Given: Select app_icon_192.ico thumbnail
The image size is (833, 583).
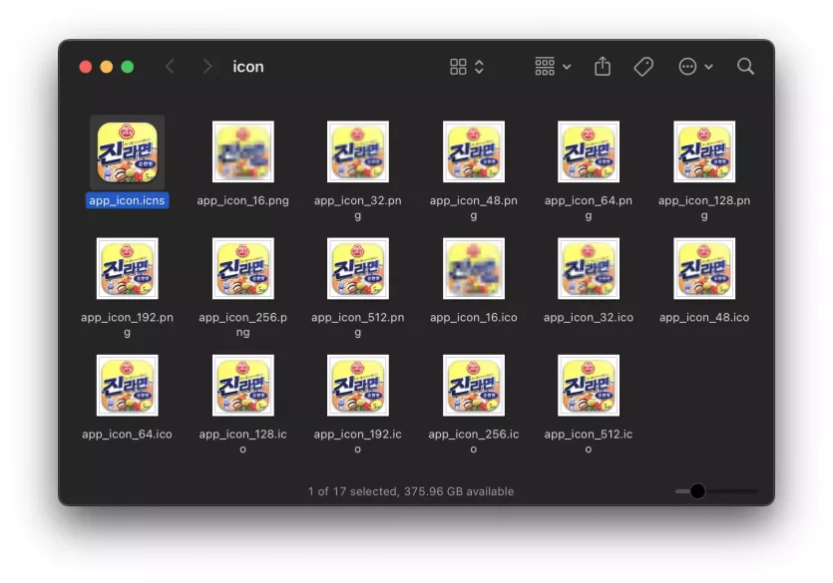Looking at the screenshot, I should [x=358, y=386].
